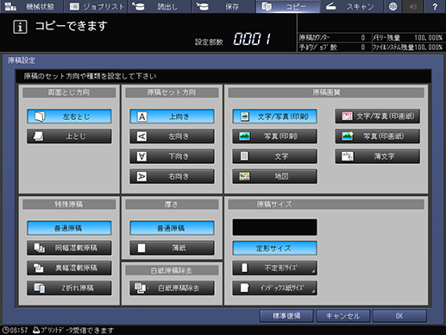Toggle 白紙原稿除去 blank page removal
This screenshot has height=335, width=446.
172,288
